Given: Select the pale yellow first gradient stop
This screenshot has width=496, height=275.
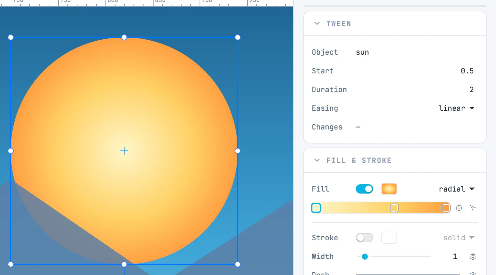Looking at the screenshot, I should [x=316, y=208].
